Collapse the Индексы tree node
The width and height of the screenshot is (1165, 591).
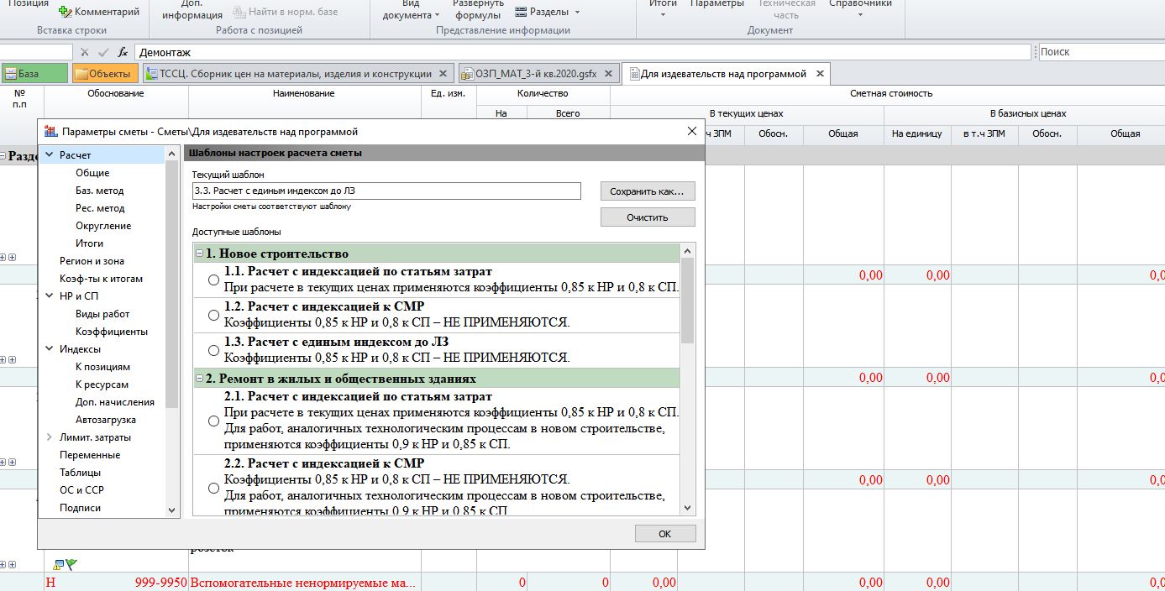pyautogui.click(x=50, y=349)
